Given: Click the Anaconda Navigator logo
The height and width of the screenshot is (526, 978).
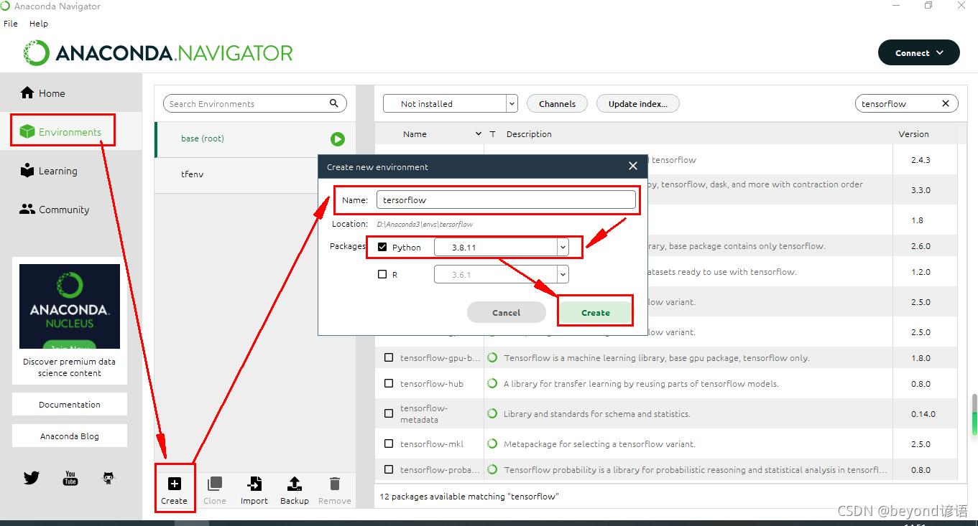Looking at the screenshot, I should tap(158, 53).
